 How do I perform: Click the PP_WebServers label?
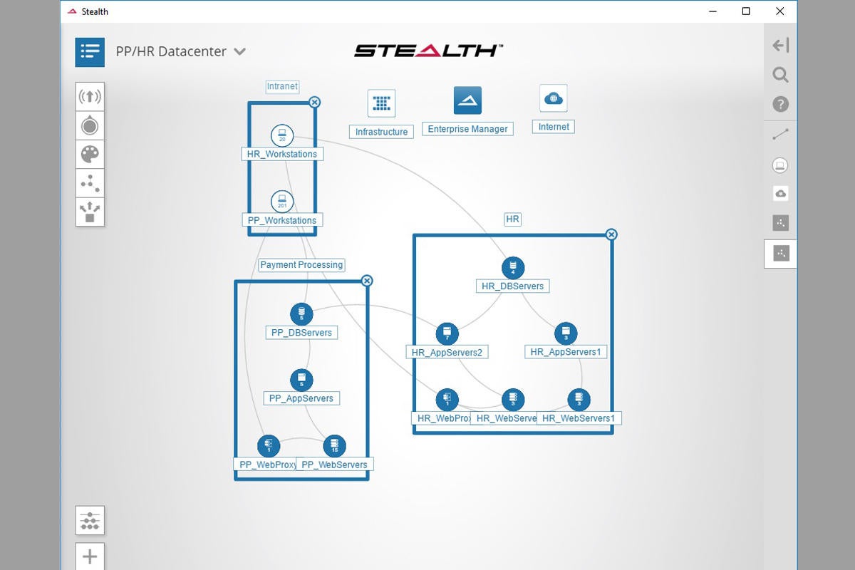pyautogui.click(x=334, y=465)
